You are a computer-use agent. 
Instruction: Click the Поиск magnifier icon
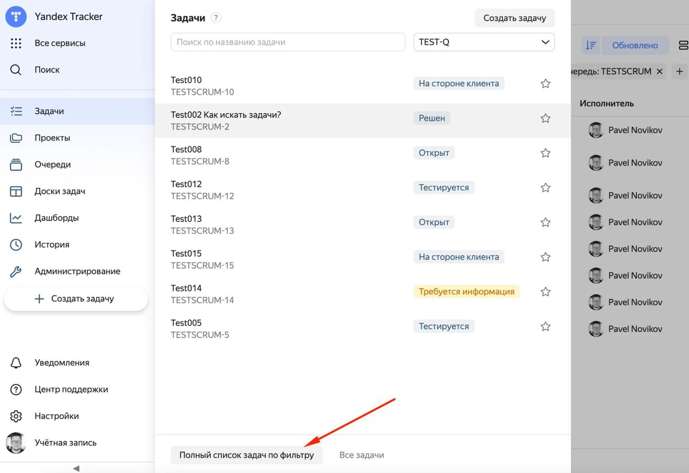pyautogui.click(x=16, y=69)
